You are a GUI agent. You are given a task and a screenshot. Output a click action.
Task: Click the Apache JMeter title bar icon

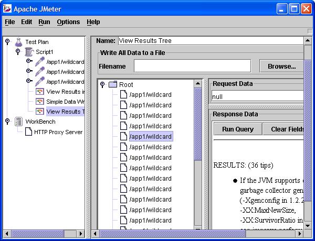[x=8, y=8]
